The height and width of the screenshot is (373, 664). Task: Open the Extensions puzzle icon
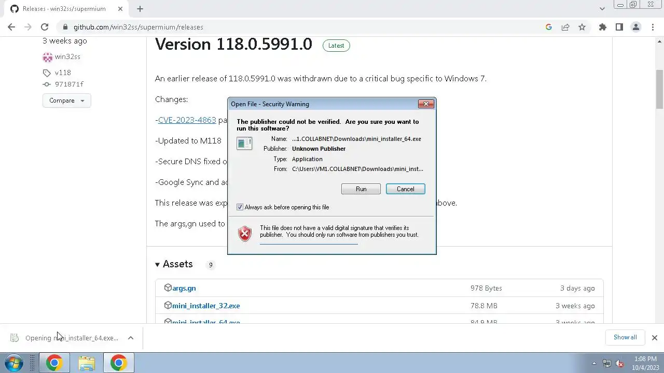click(x=603, y=27)
